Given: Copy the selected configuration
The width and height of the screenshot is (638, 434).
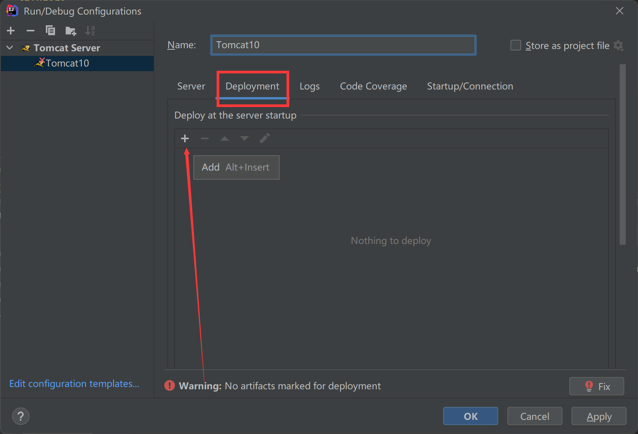Looking at the screenshot, I should [50, 31].
